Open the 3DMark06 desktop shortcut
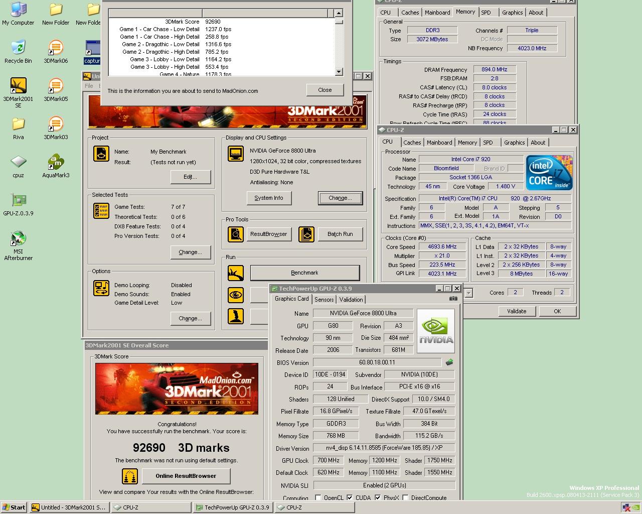The height and width of the screenshot is (514, 642). 56,51
